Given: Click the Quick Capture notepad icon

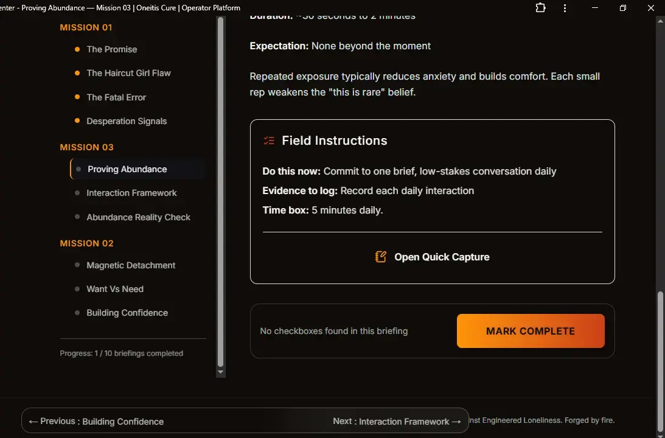Looking at the screenshot, I should click(x=381, y=257).
